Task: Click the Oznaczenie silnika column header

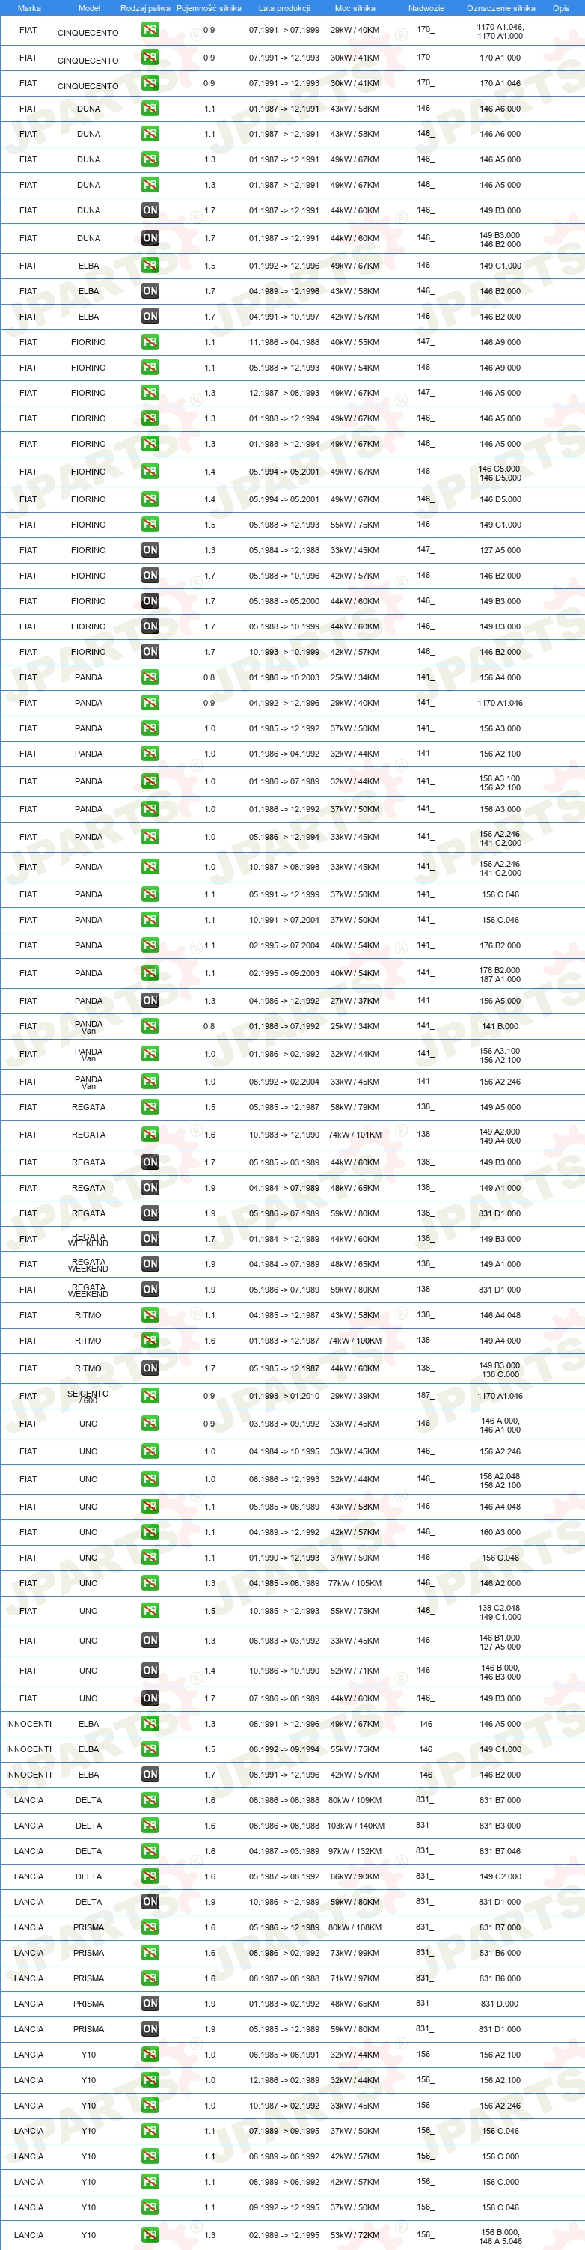Action: (500, 8)
